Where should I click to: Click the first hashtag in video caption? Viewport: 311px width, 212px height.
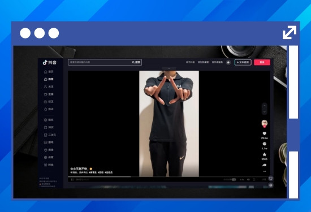[93, 172]
